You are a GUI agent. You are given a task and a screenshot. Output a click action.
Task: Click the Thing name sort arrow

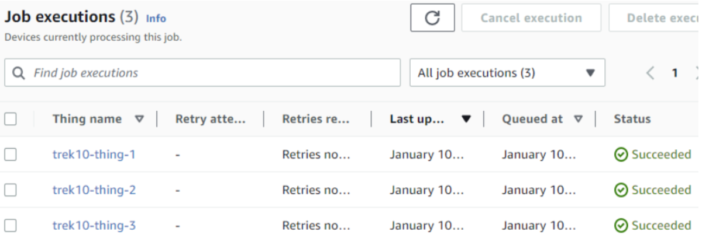click(x=139, y=119)
